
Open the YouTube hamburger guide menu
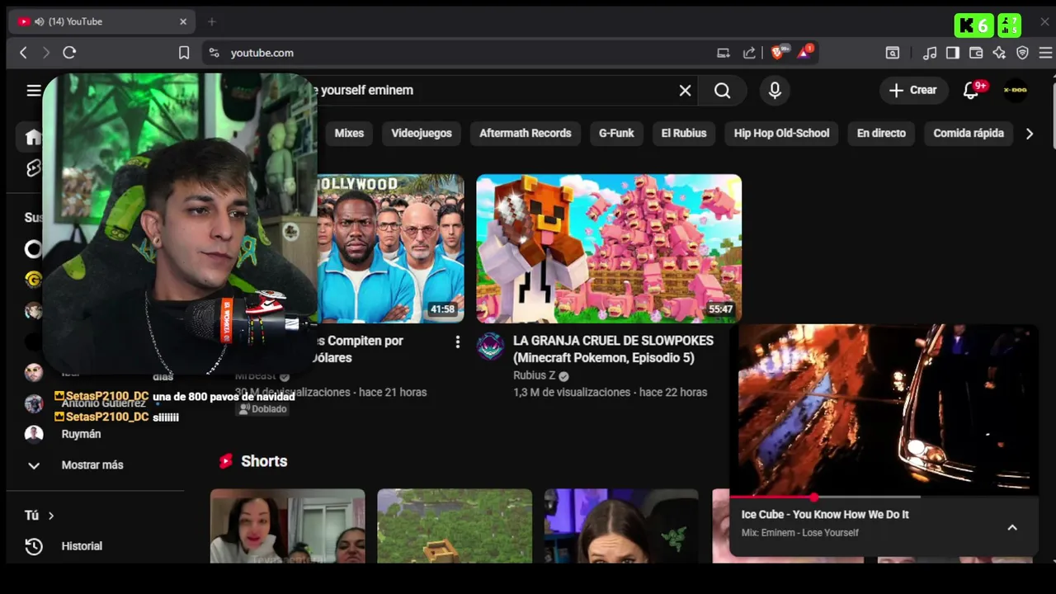coord(34,91)
